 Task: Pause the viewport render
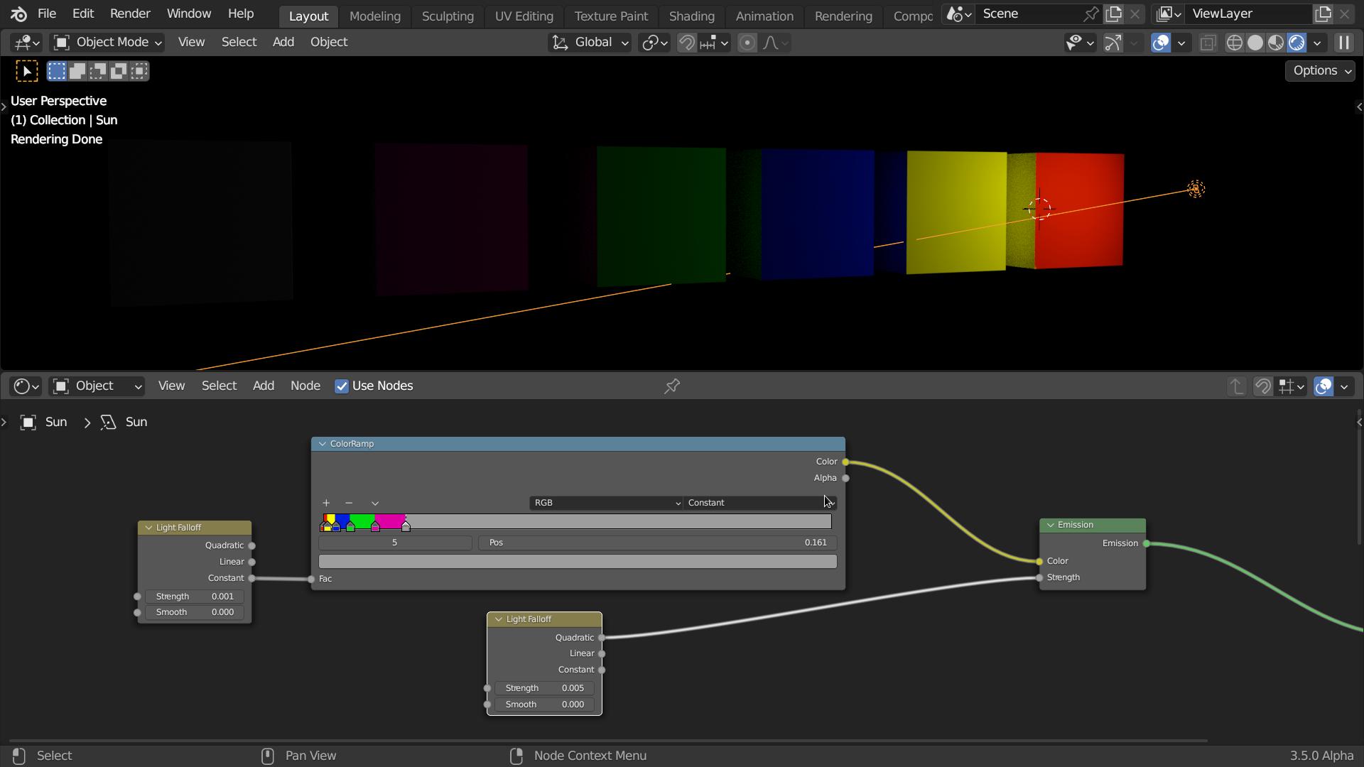tap(1344, 43)
